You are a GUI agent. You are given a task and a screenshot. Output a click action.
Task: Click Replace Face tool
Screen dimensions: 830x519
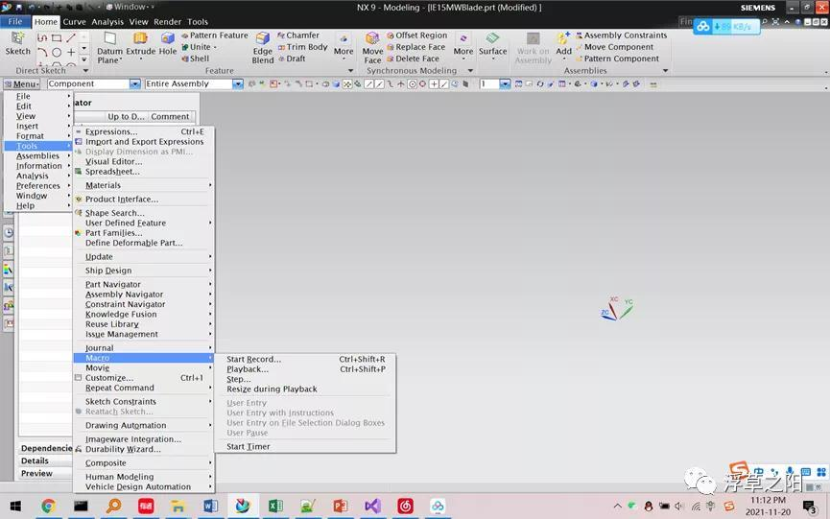[416, 47]
